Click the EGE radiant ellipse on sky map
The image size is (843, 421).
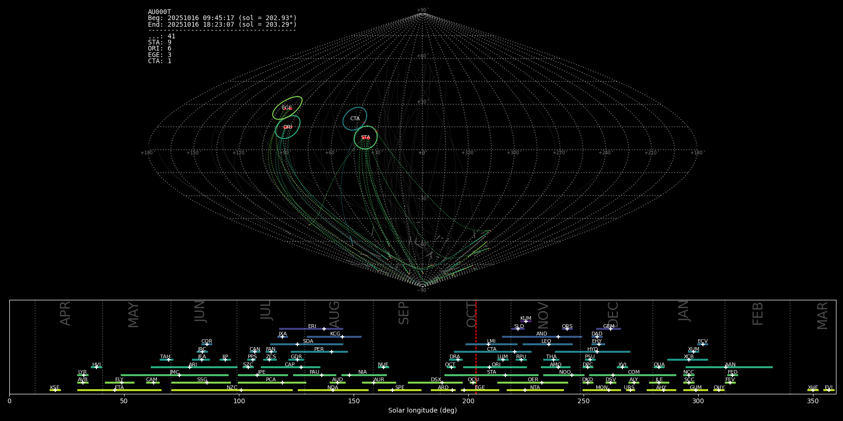coord(287,108)
